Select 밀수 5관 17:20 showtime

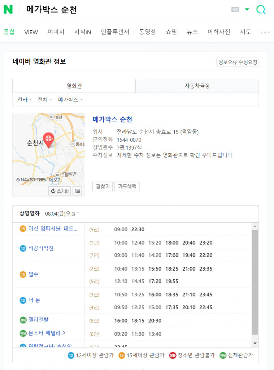tap(155, 281)
